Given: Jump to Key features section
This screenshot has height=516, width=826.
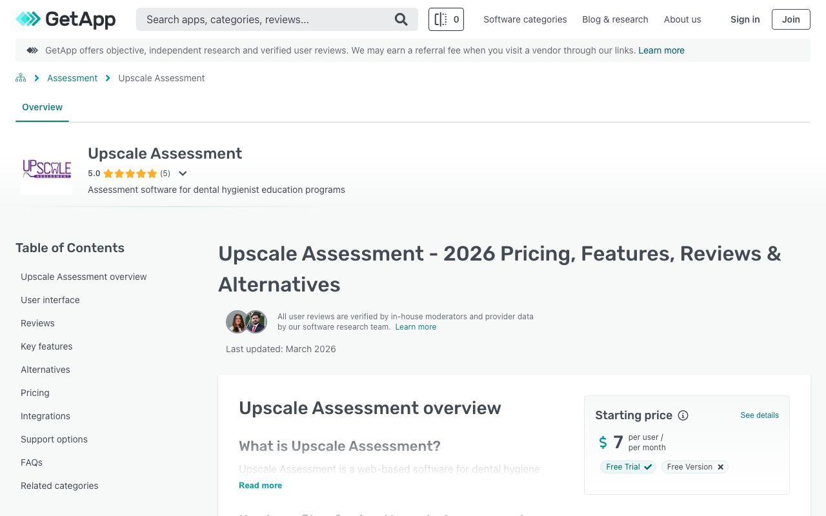Looking at the screenshot, I should [46, 346].
